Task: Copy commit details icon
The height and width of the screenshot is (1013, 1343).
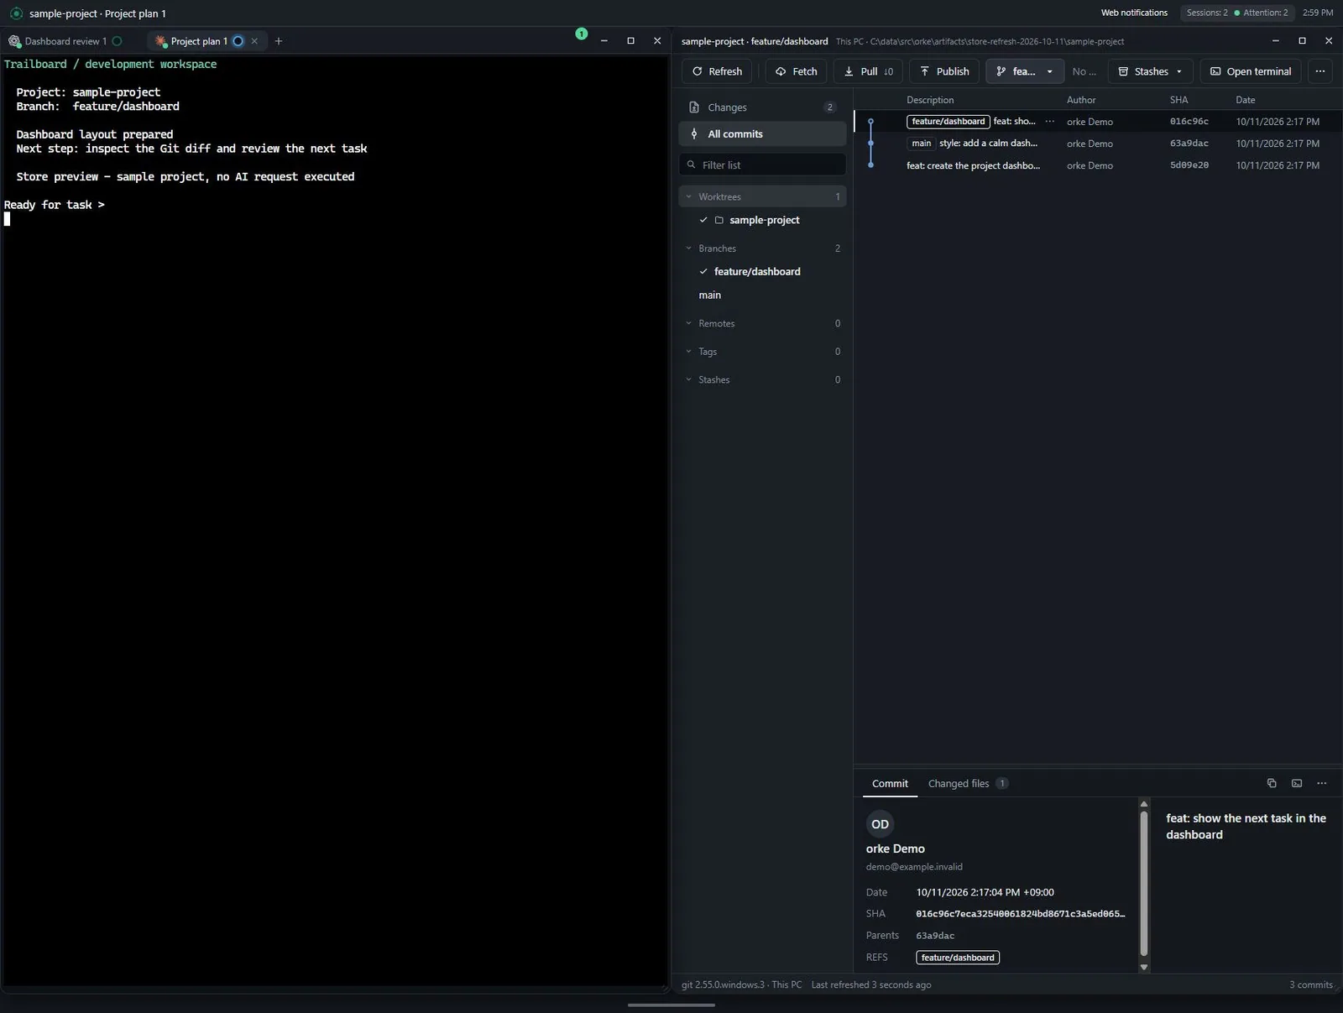Action: tap(1272, 783)
